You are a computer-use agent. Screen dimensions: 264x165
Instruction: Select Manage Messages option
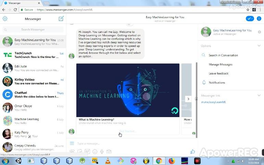point(221,64)
